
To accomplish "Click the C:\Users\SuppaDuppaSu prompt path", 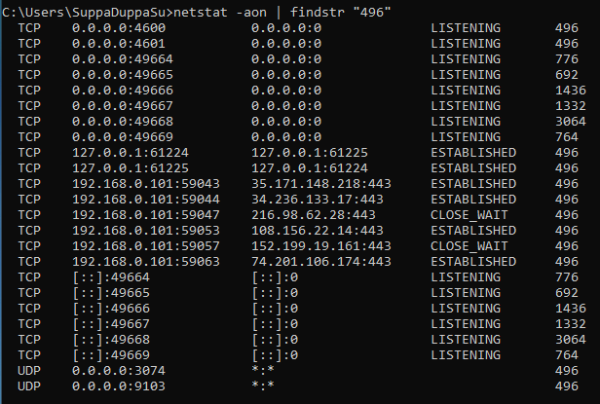I will [86, 13].
